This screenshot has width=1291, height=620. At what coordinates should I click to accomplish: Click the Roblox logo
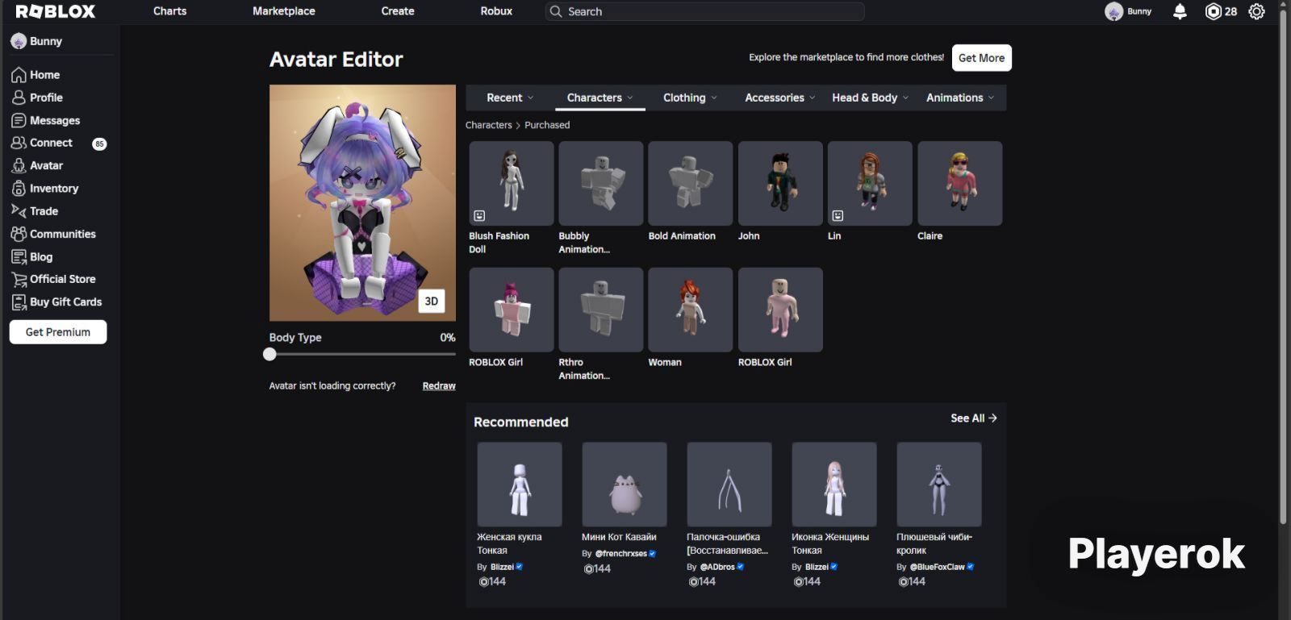(x=56, y=11)
